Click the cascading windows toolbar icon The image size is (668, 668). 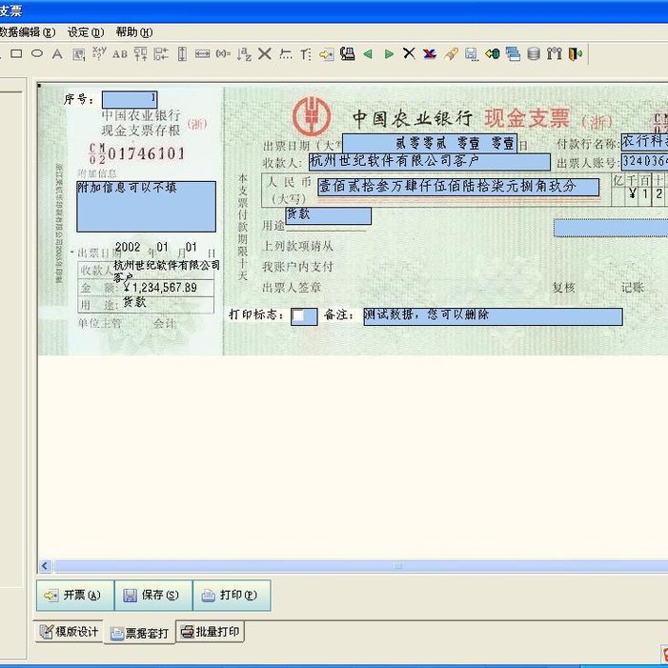[513, 53]
